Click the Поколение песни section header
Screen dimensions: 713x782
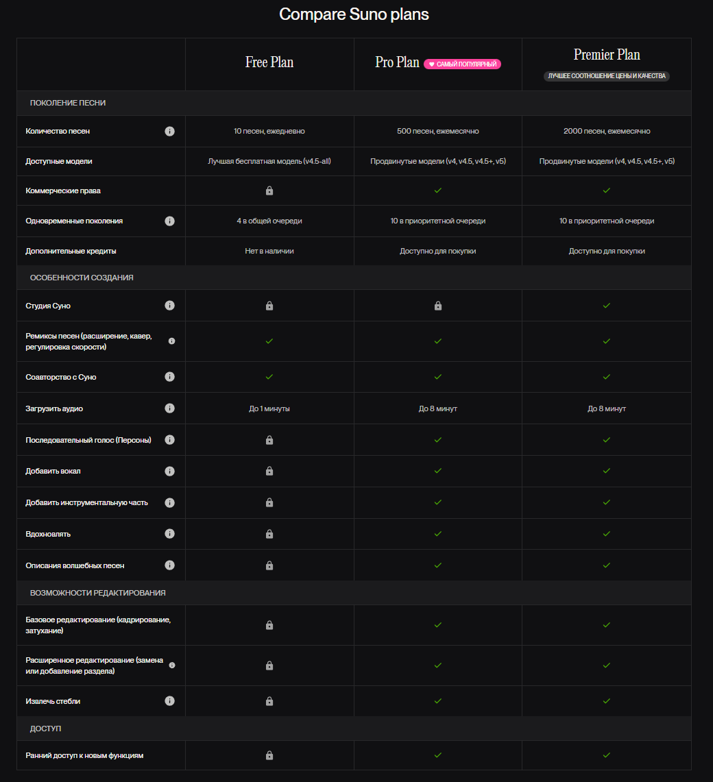pos(68,103)
